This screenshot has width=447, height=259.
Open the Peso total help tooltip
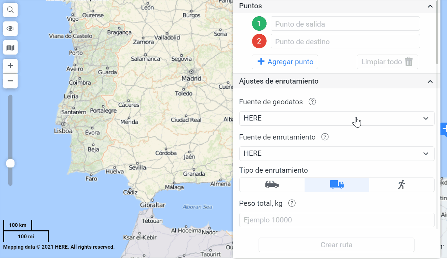[292, 203]
